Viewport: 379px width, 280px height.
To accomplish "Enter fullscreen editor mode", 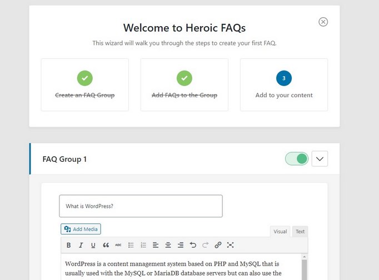I will (231, 245).
